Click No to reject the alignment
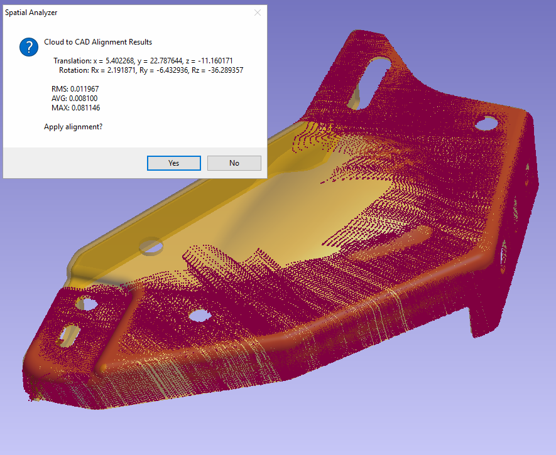The width and height of the screenshot is (556, 455). click(234, 163)
